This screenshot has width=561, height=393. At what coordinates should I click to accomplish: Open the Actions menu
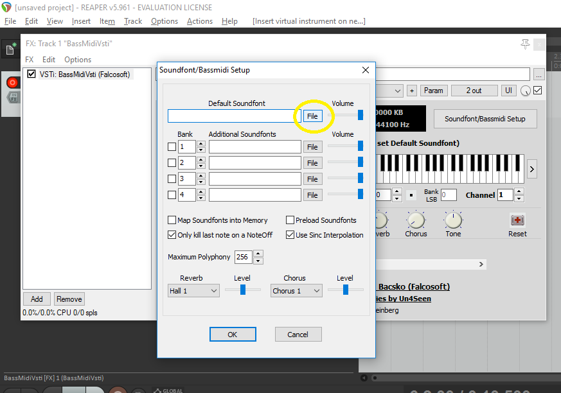pyautogui.click(x=200, y=21)
